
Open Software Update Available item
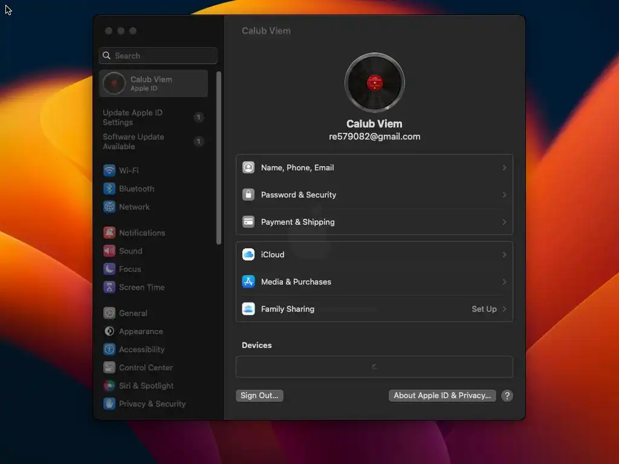[154, 141]
